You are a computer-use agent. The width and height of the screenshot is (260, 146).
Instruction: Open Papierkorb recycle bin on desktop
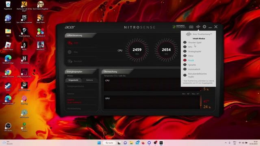8,5
